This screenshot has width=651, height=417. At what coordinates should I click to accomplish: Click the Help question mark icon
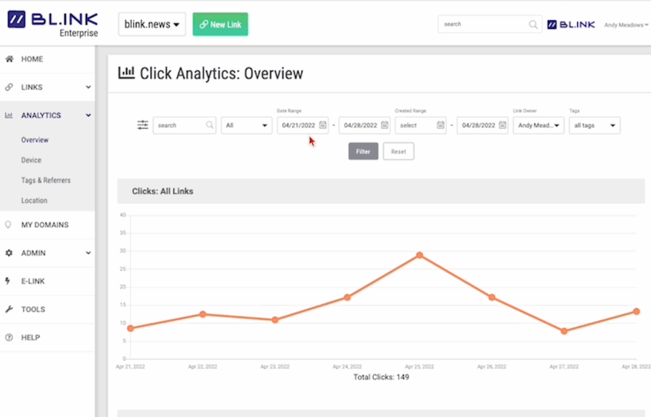tap(9, 338)
